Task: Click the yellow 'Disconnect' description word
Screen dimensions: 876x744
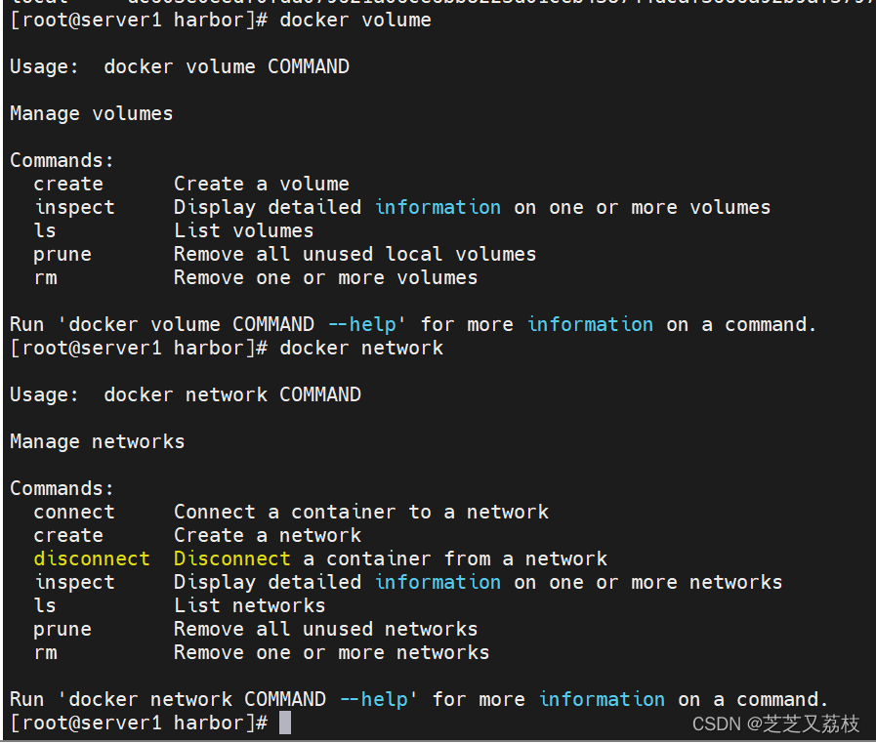Action: [231, 558]
